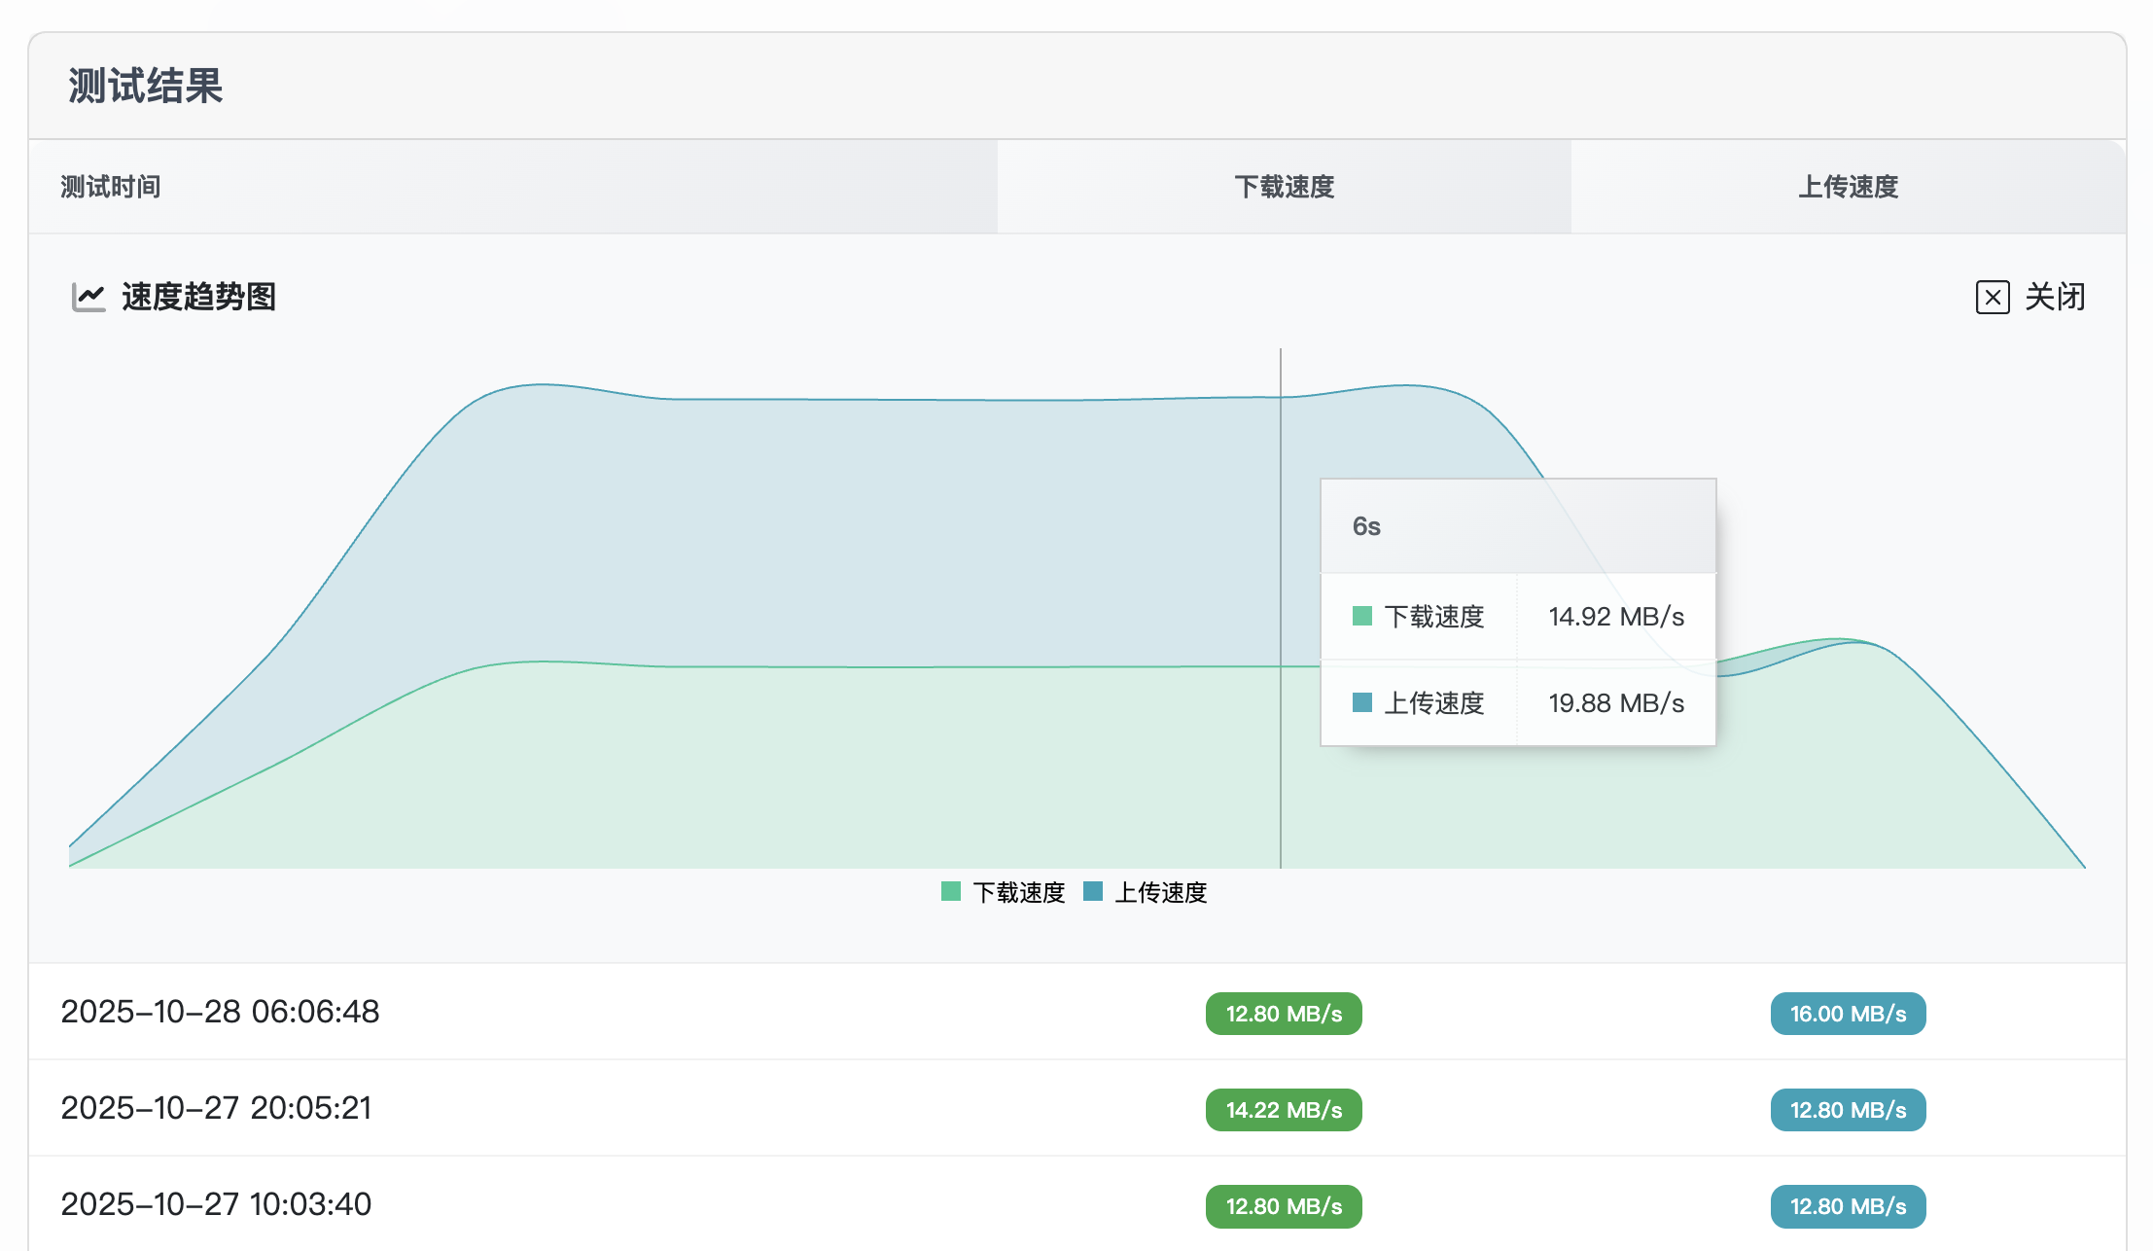The image size is (2153, 1251).
Task: Click blue 上传速度 legend color square
Action: pos(1093,891)
